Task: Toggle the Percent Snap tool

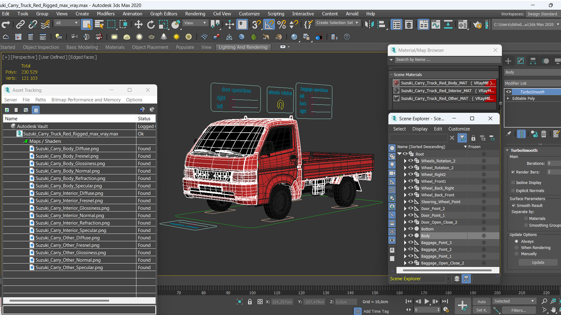Action: tap(281, 24)
